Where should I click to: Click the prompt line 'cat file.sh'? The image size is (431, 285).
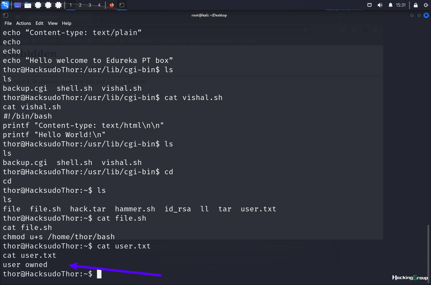75,218
